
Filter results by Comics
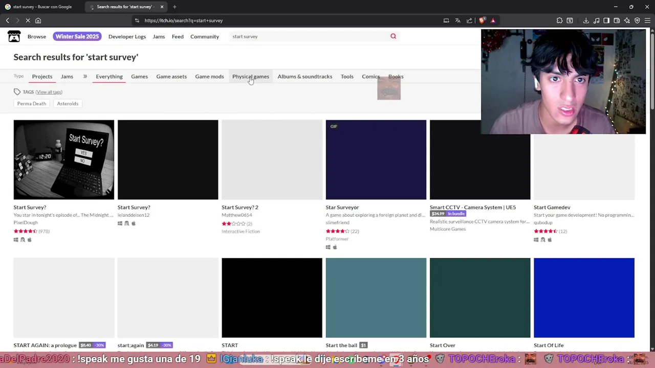370,76
